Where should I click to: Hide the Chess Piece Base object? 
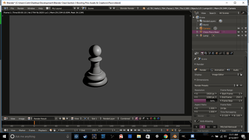(238, 32)
